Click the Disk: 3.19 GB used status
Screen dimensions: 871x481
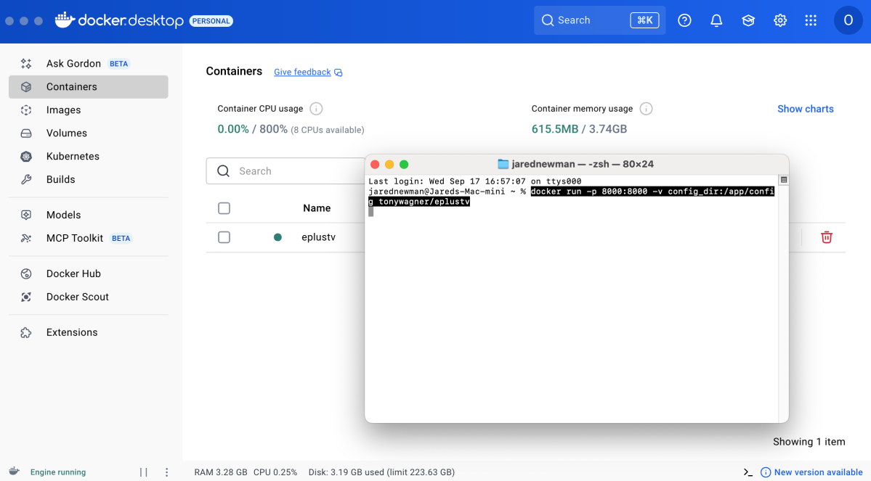(x=381, y=472)
